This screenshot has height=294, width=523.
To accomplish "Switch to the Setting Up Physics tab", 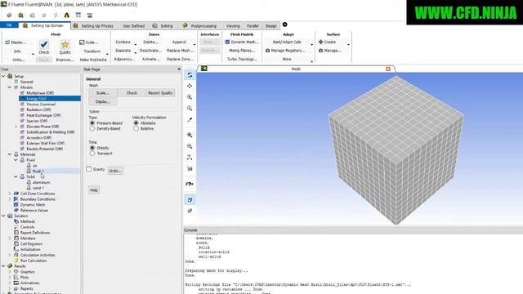I will 94,25.
